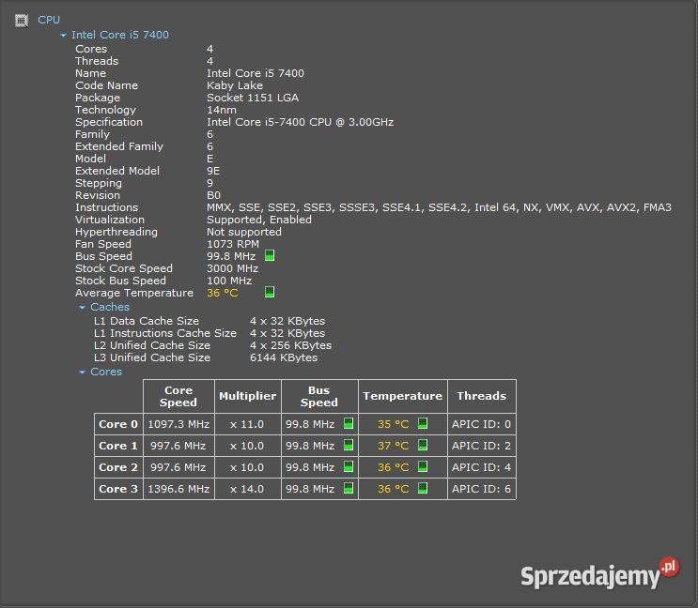Click the 1073 RPM fan speed value

click(233, 244)
